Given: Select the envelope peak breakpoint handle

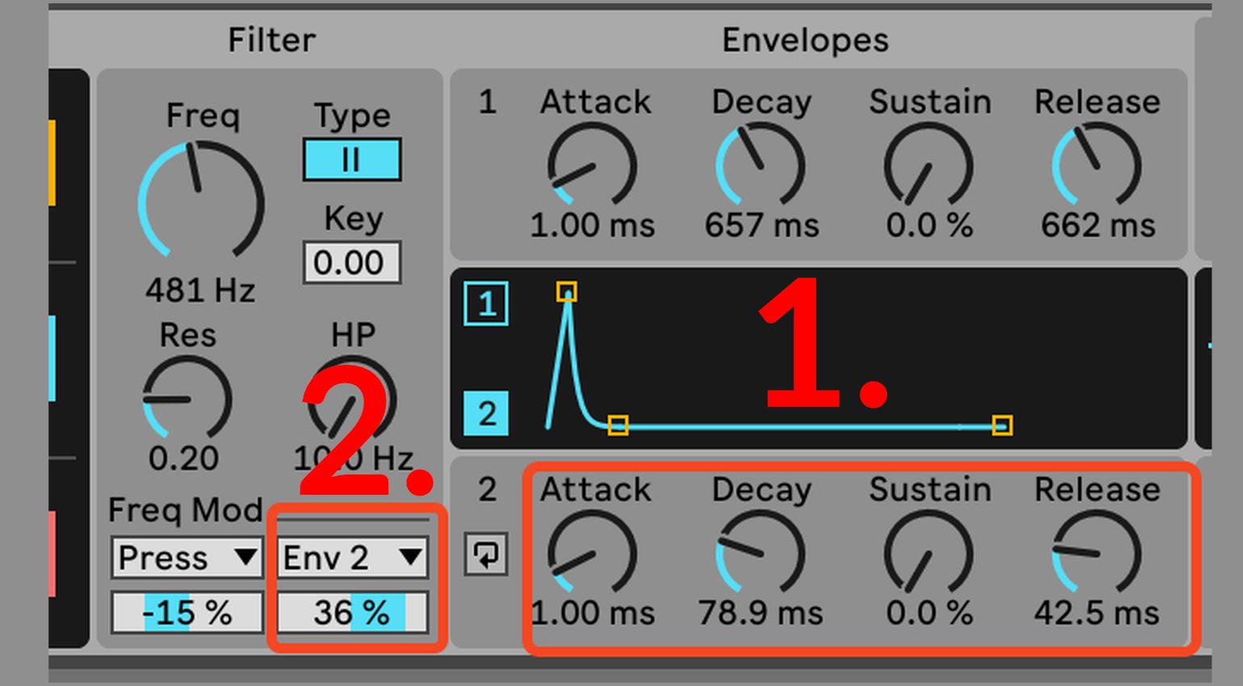Looking at the screenshot, I should point(567,291).
